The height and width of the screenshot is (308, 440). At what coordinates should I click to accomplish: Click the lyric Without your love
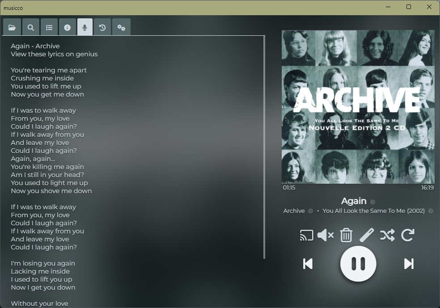pos(39,304)
